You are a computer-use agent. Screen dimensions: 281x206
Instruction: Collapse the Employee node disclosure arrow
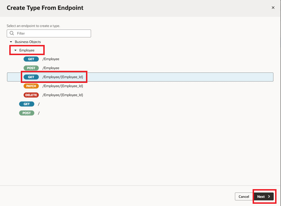tap(15, 50)
